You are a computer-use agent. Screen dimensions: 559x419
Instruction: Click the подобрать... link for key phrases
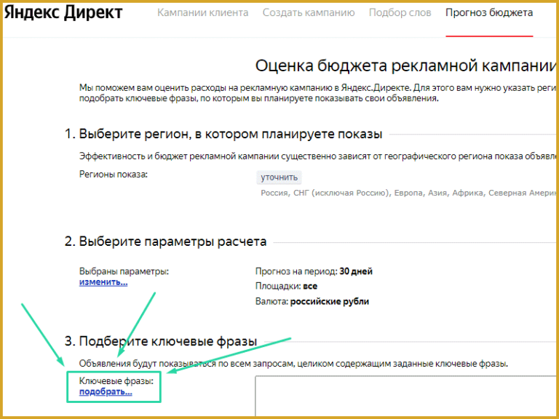106,392
